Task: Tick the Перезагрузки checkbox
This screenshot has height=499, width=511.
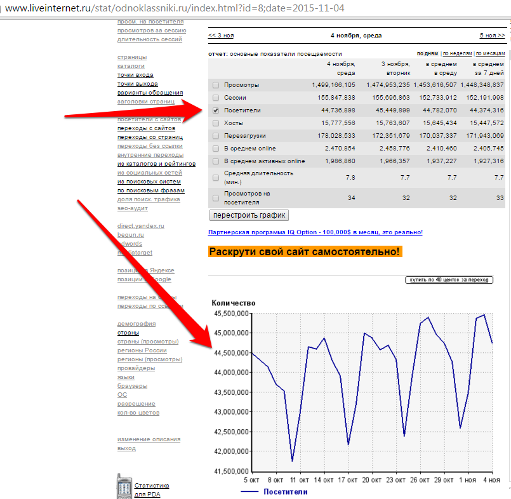Action: pyautogui.click(x=216, y=136)
